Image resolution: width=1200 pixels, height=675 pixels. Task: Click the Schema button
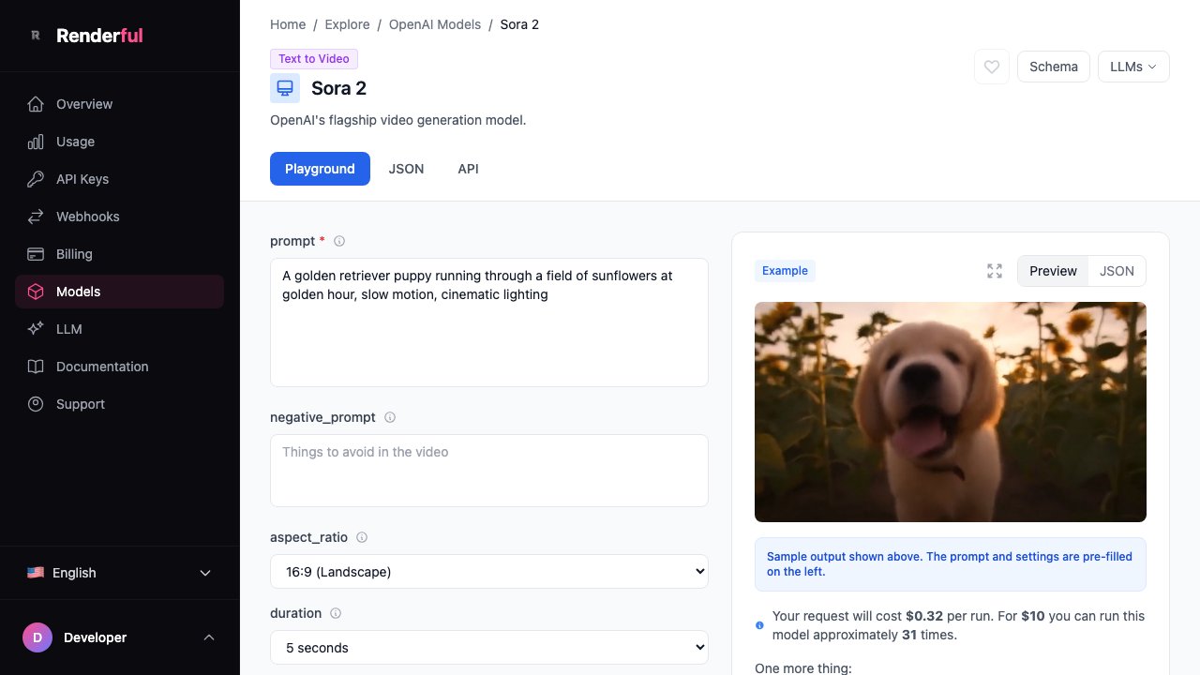point(1053,67)
